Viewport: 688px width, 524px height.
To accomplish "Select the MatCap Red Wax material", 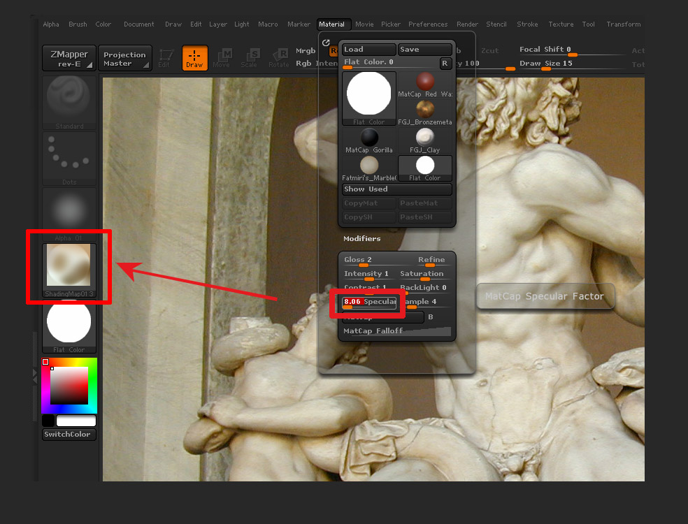I will (x=425, y=85).
